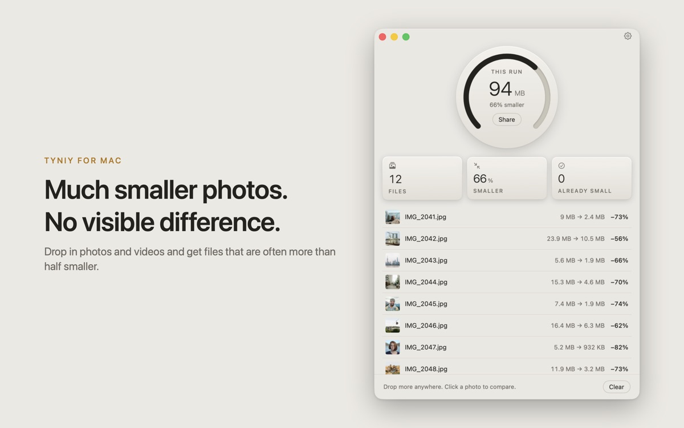Click the −62% savings value
Screen dimensions: 684x428
coord(620,325)
